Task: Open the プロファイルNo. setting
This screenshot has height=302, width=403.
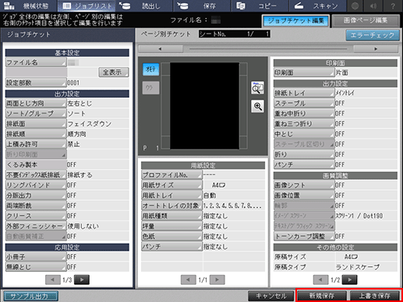Action: coord(171,175)
